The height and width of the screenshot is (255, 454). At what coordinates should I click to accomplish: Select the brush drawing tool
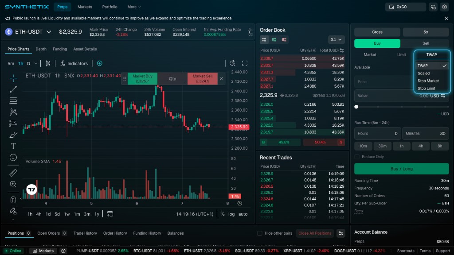pos(13,135)
